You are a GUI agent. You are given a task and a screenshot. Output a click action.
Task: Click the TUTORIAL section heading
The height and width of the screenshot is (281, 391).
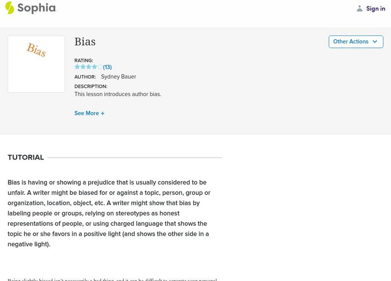(26, 158)
